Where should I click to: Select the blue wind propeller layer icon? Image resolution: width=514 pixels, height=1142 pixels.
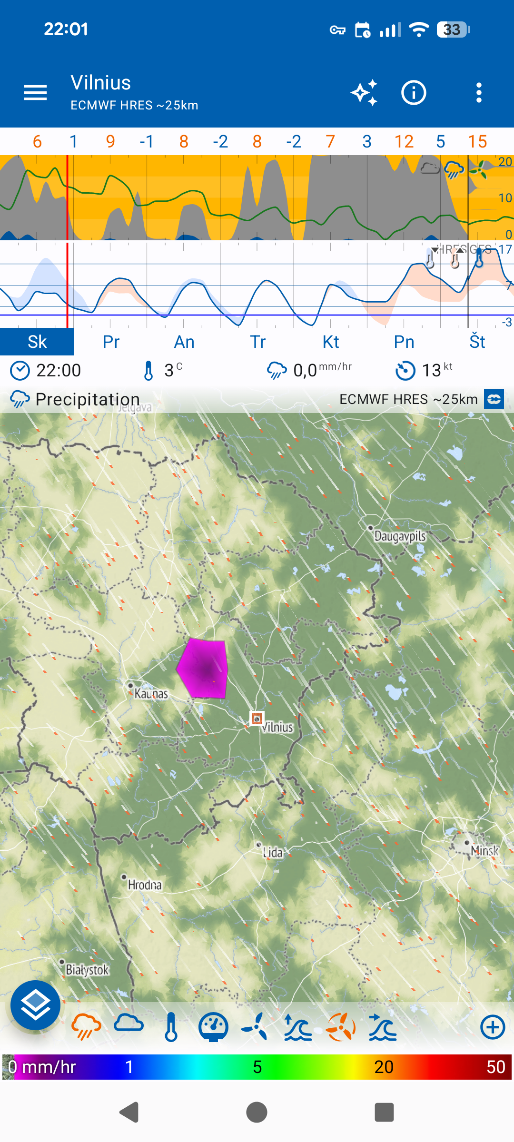[x=255, y=1027]
